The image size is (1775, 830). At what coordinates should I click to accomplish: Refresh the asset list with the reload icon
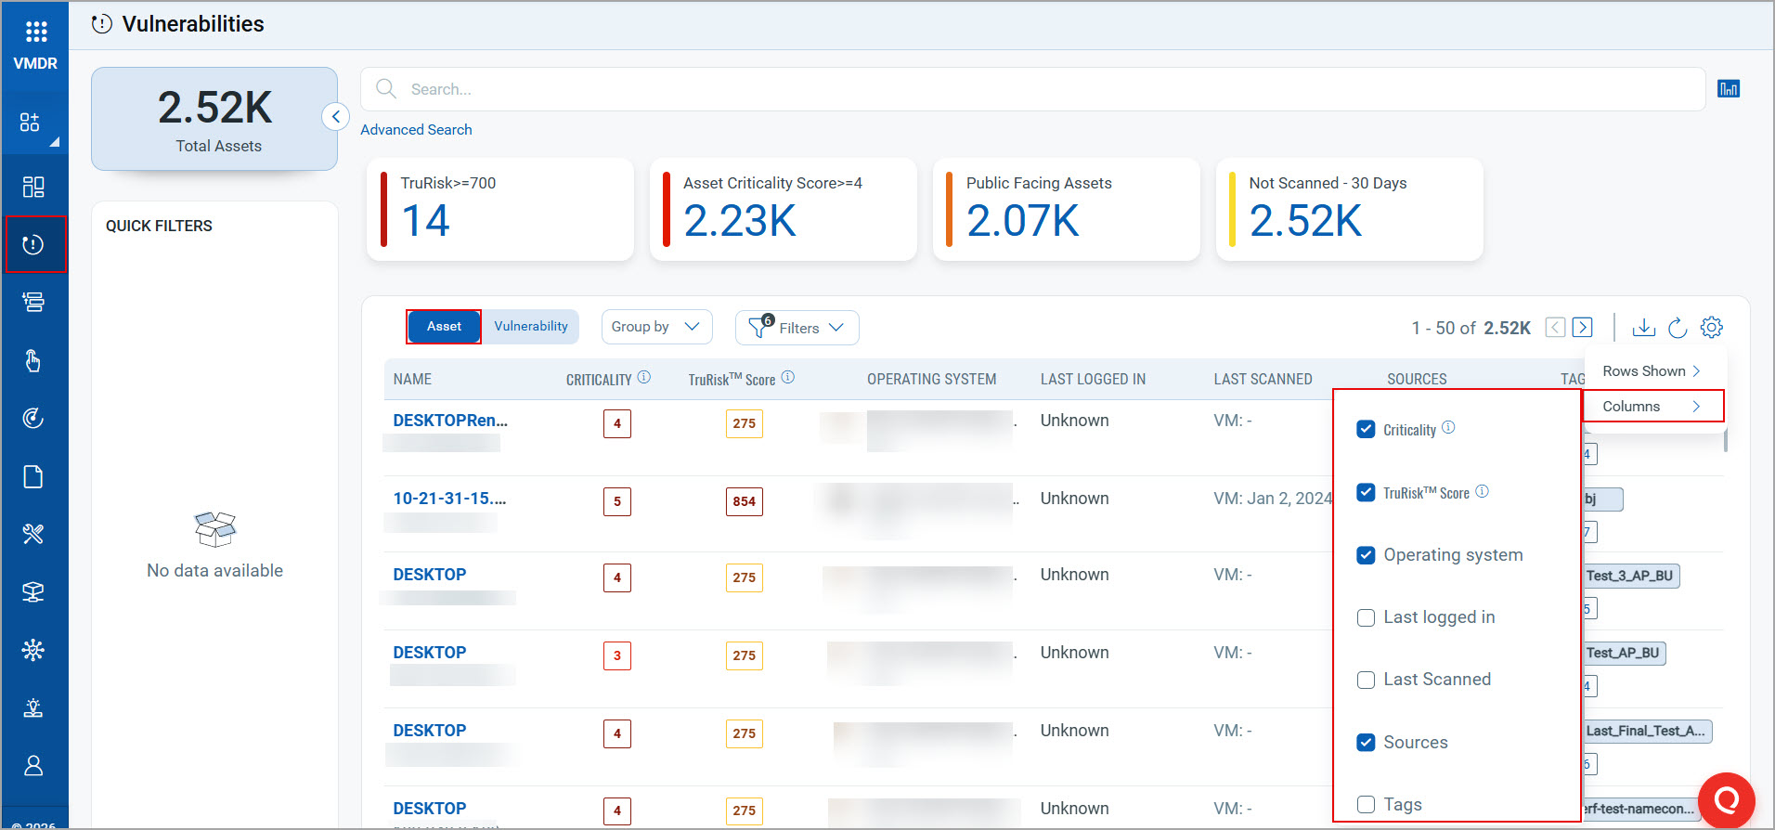1678,328
